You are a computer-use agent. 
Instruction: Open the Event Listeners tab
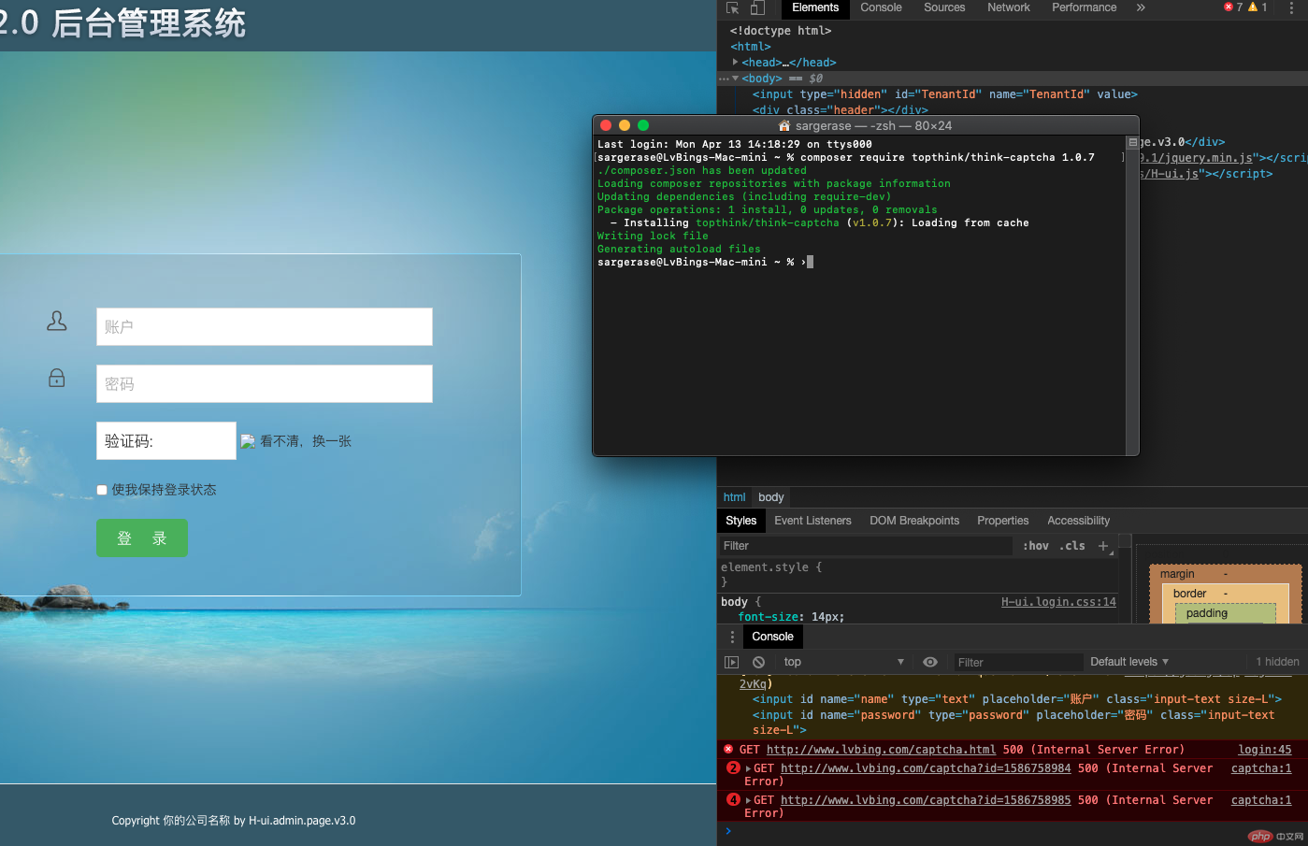point(812,521)
